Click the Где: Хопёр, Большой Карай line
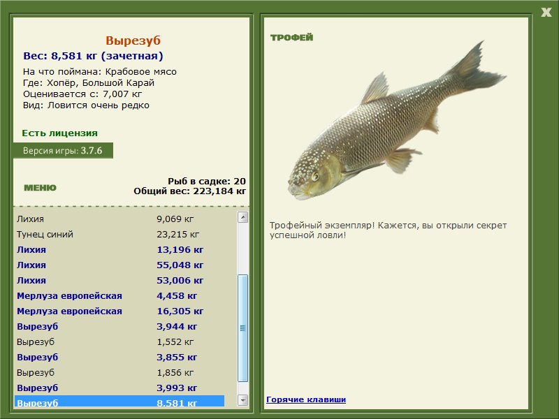This screenshot has width=559, height=419. [89, 82]
